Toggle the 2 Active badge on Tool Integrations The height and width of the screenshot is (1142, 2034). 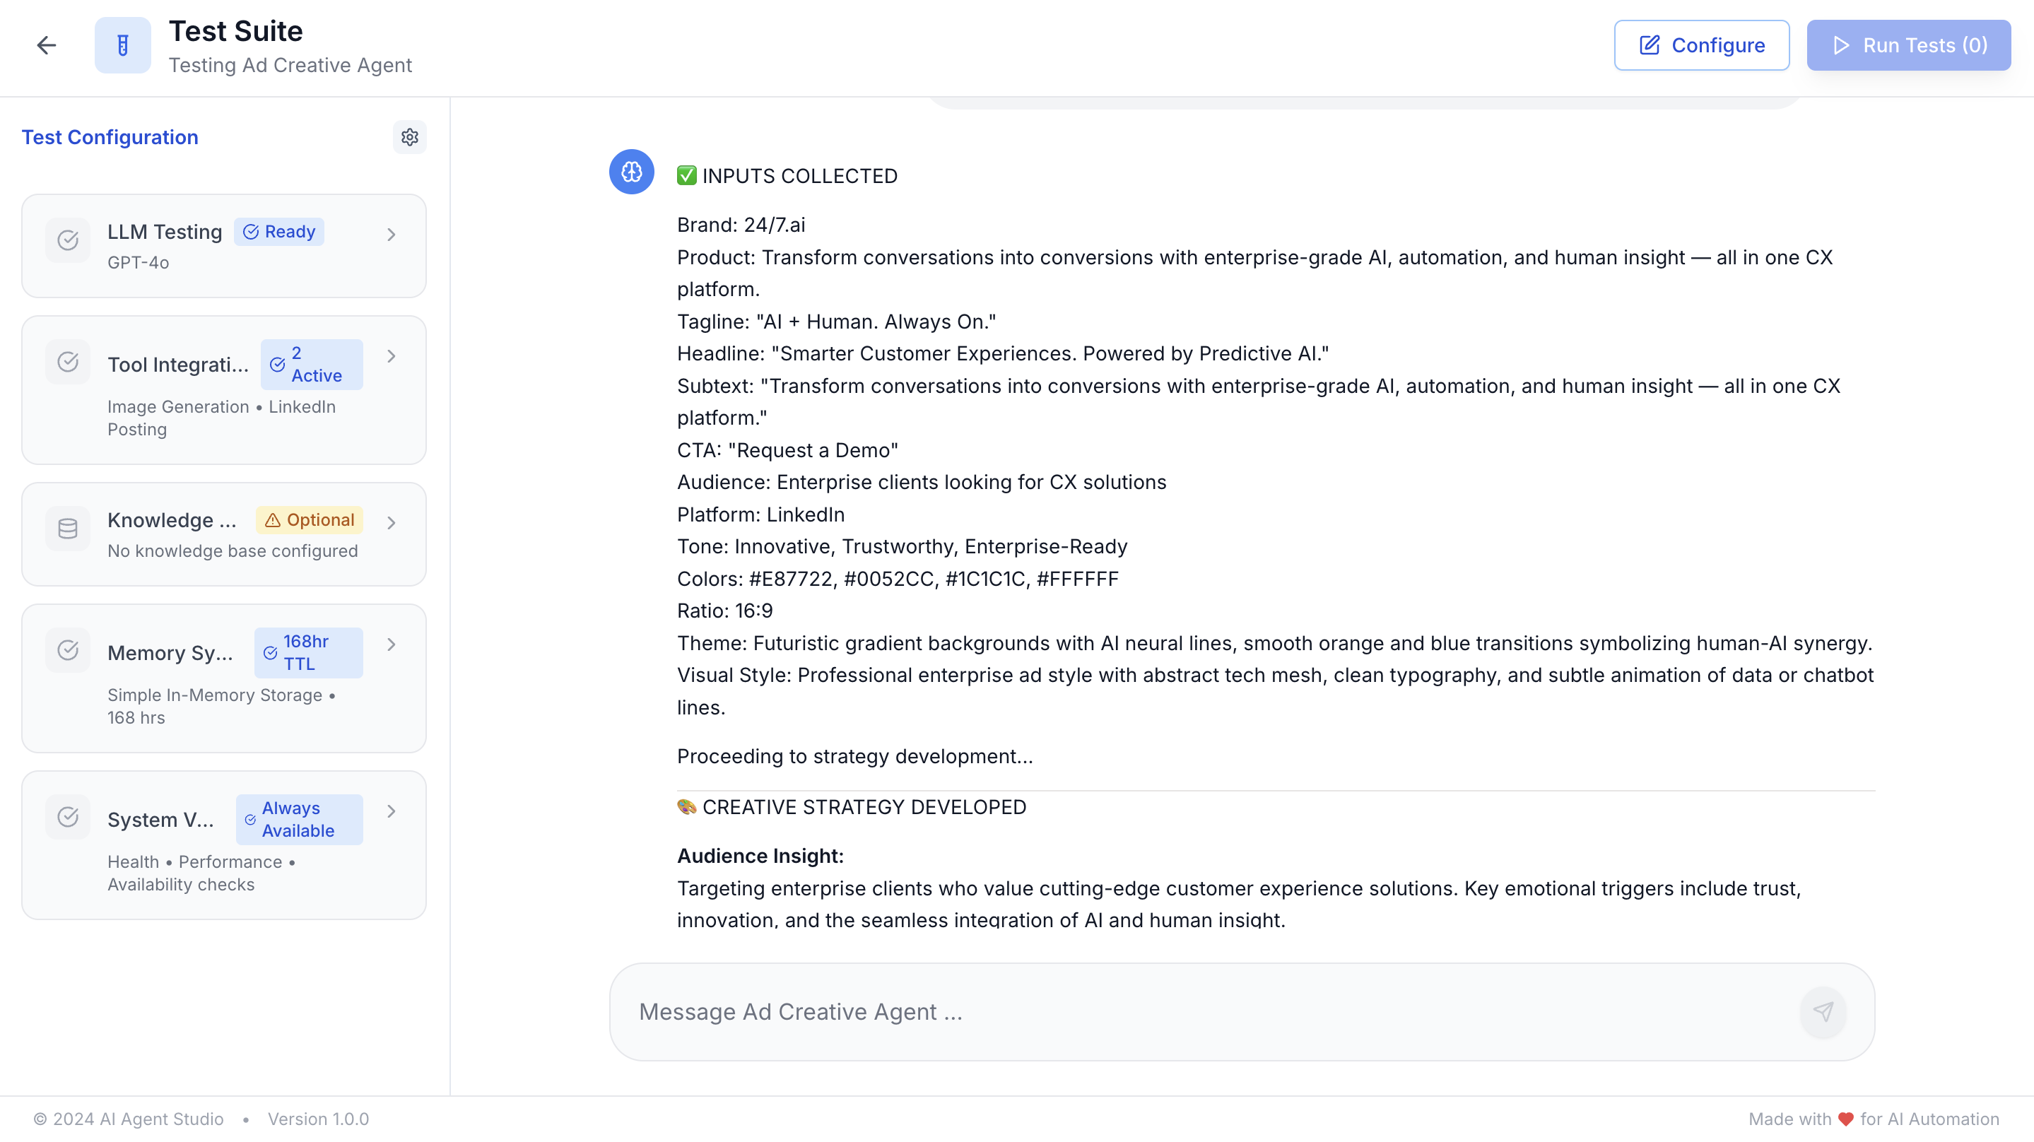pos(311,364)
